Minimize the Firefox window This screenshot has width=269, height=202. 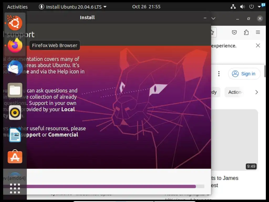tap(237, 19)
